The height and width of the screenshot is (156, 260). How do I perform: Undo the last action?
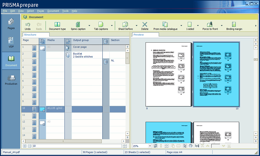coord(28,26)
